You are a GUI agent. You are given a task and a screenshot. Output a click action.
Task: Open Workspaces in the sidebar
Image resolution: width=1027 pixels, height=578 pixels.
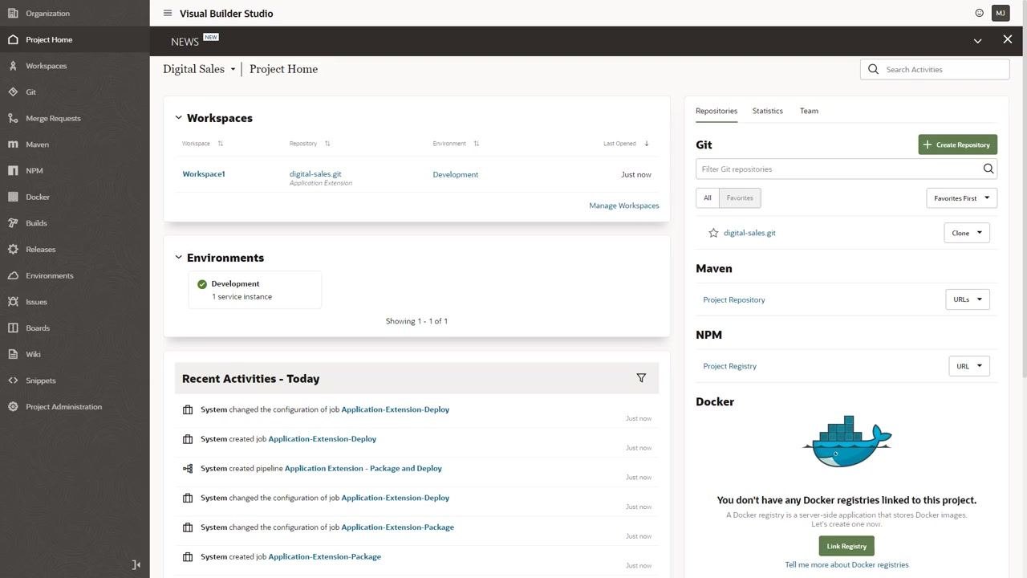46,66
